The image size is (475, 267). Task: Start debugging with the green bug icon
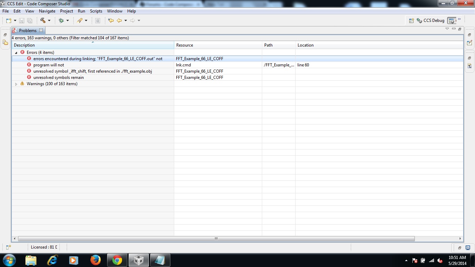coord(61,21)
